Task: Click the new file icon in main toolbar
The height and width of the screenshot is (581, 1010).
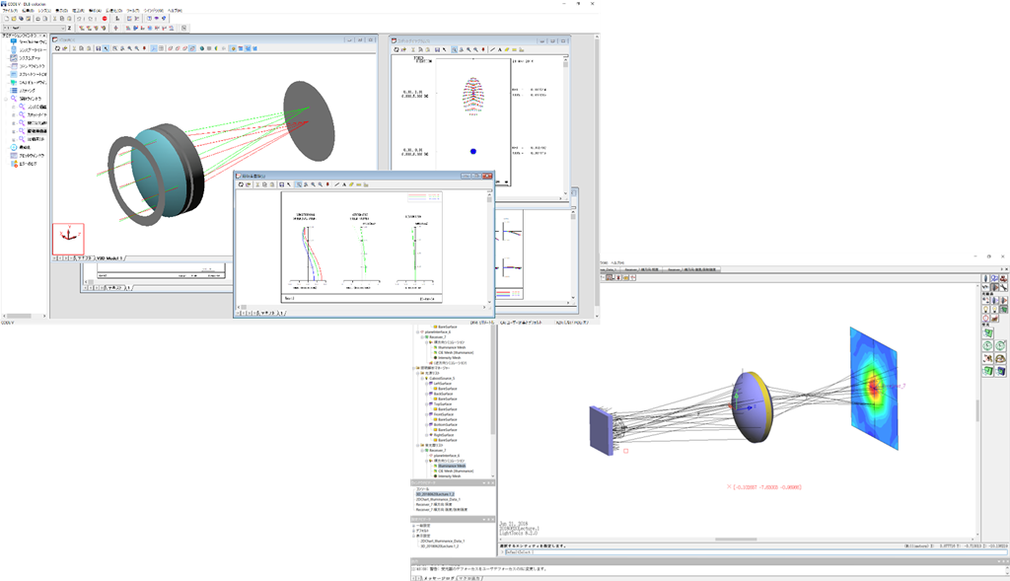Action: click(x=6, y=18)
